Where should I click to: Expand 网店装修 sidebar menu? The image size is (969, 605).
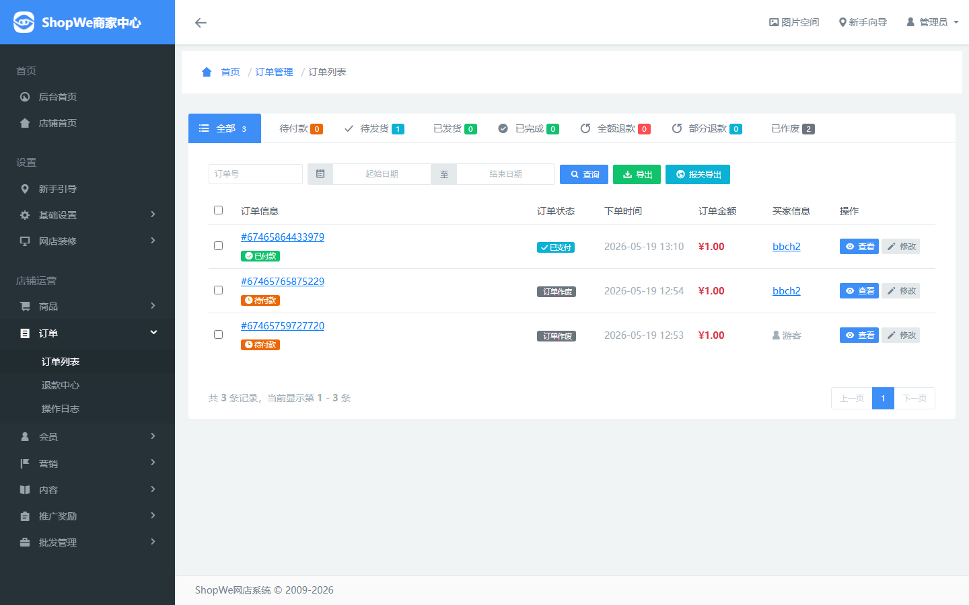pyautogui.click(x=87, y=241)
